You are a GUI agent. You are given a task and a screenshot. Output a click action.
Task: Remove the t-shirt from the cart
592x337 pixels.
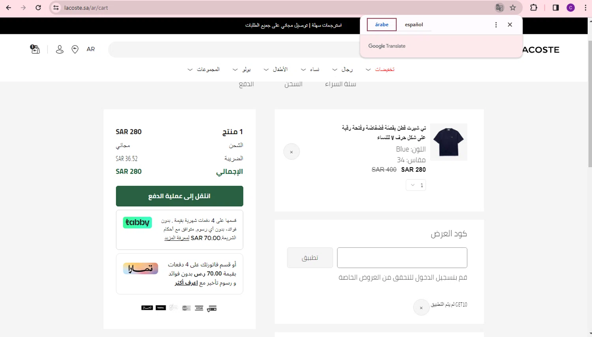coord(292,152)
